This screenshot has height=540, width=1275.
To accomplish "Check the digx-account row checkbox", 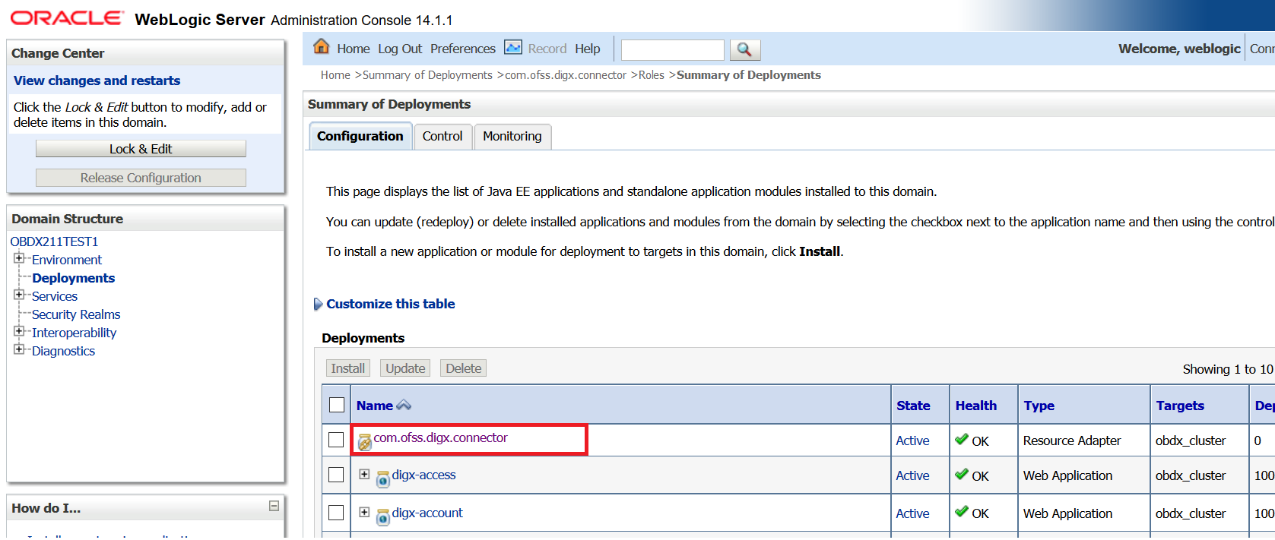I will pos(336,513).
